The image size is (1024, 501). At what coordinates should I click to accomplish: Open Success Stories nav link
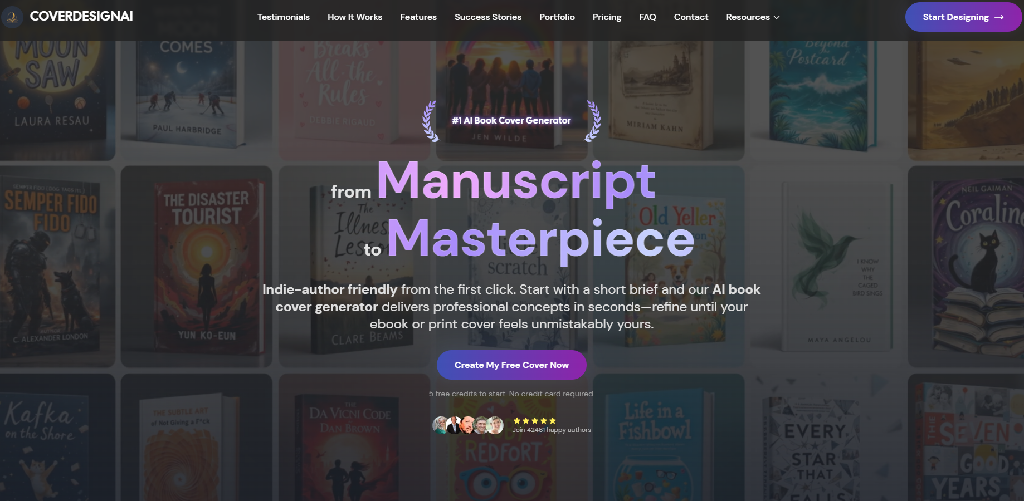(488, 17)
